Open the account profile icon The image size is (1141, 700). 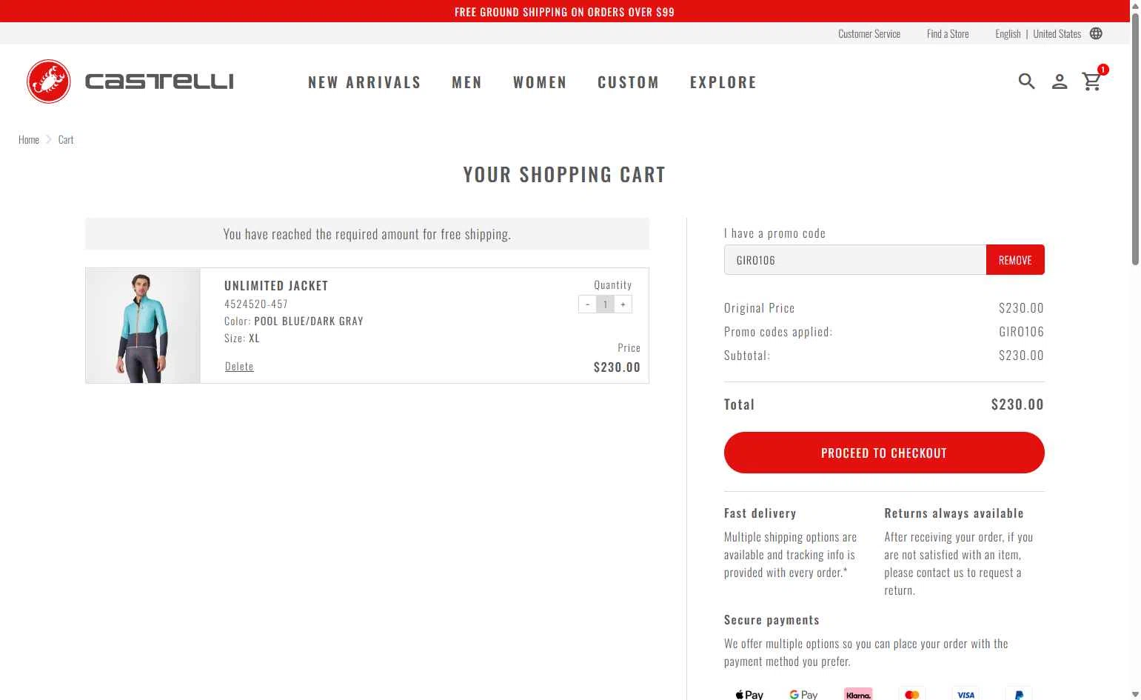pos(1060,81)
